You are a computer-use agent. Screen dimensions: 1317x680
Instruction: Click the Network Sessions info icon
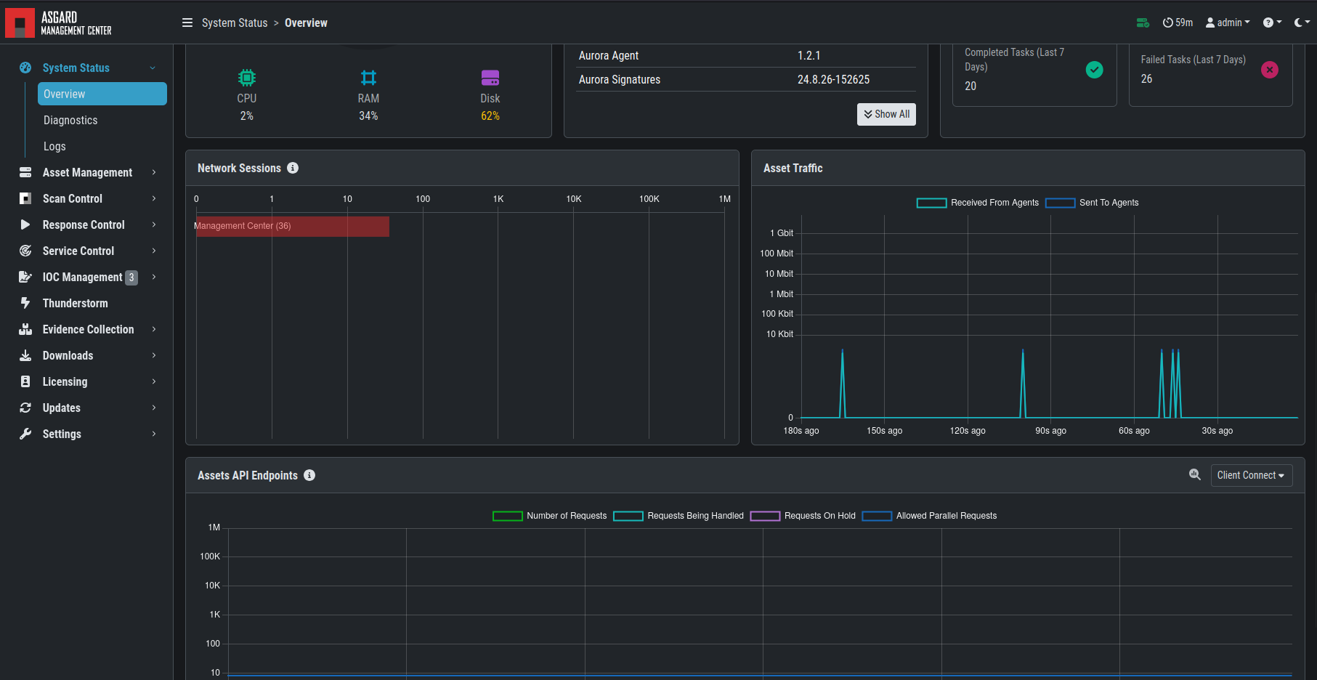293,168
